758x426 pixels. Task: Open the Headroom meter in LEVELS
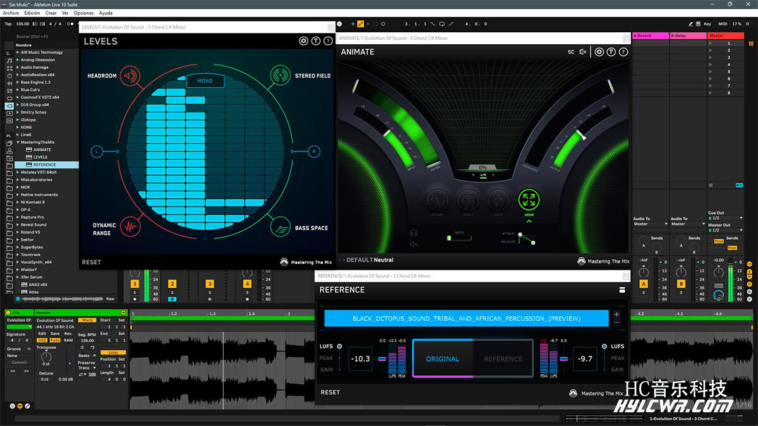pos(130,76)
